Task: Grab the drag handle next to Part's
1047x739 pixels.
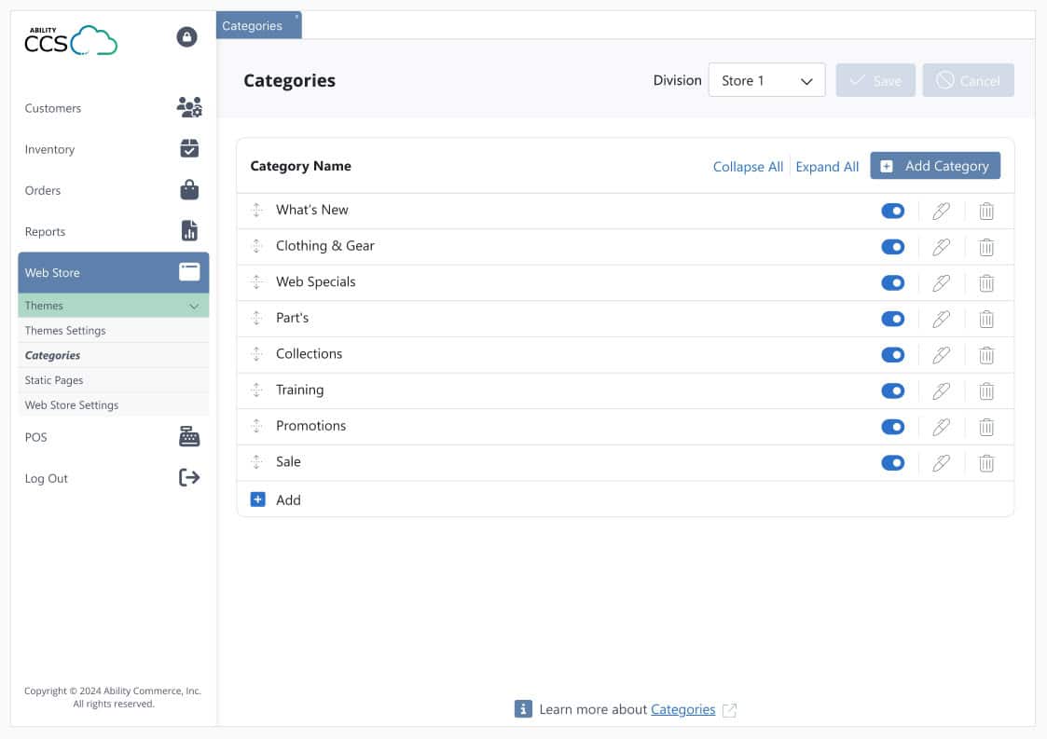Action: [x=257, y=318]
